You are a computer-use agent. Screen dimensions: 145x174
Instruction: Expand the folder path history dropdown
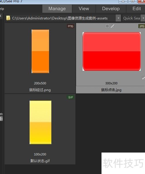click(118, 18)
